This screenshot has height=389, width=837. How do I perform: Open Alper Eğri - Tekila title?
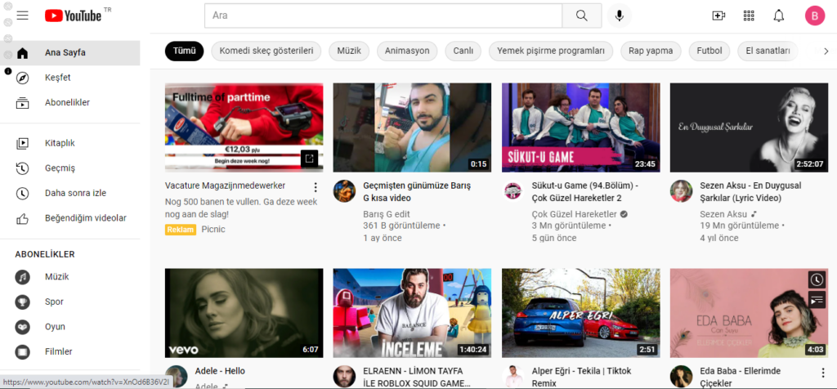coord(582,377)
